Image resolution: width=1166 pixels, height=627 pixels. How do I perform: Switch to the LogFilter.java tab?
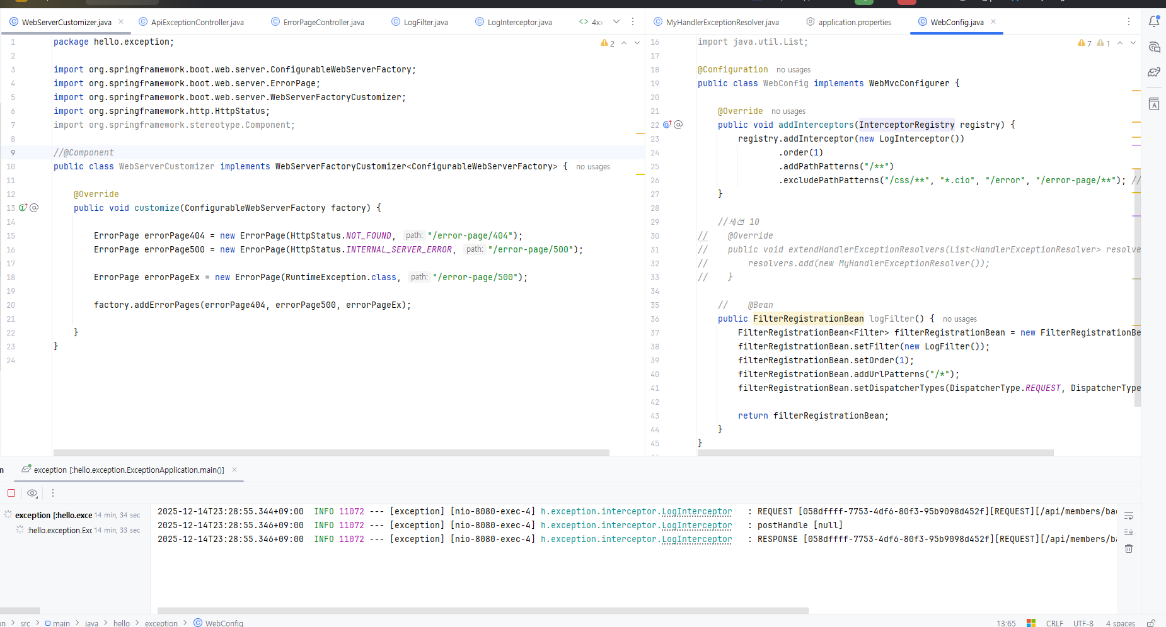coord(425,22)
